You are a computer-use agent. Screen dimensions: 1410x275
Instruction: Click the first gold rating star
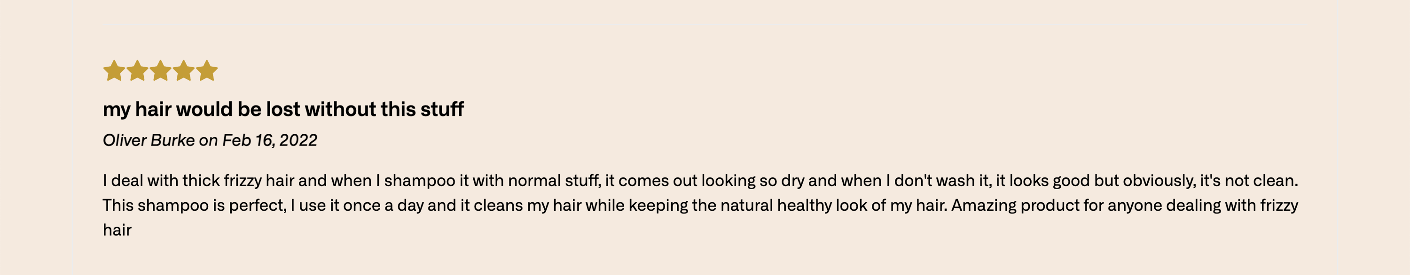[x=114, y=70]
